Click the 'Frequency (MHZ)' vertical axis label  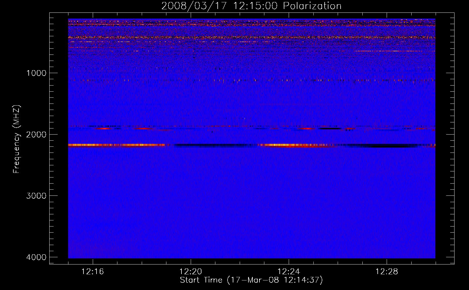coord(17,139)
